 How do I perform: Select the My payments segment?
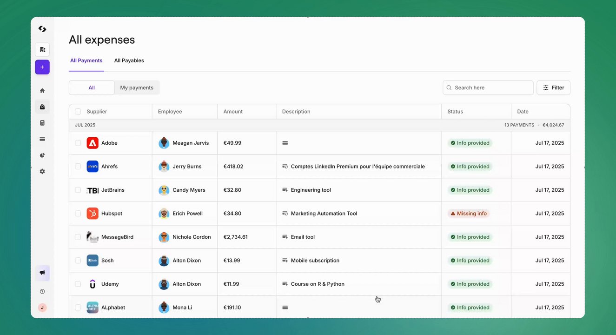click(x=137, y=87)
